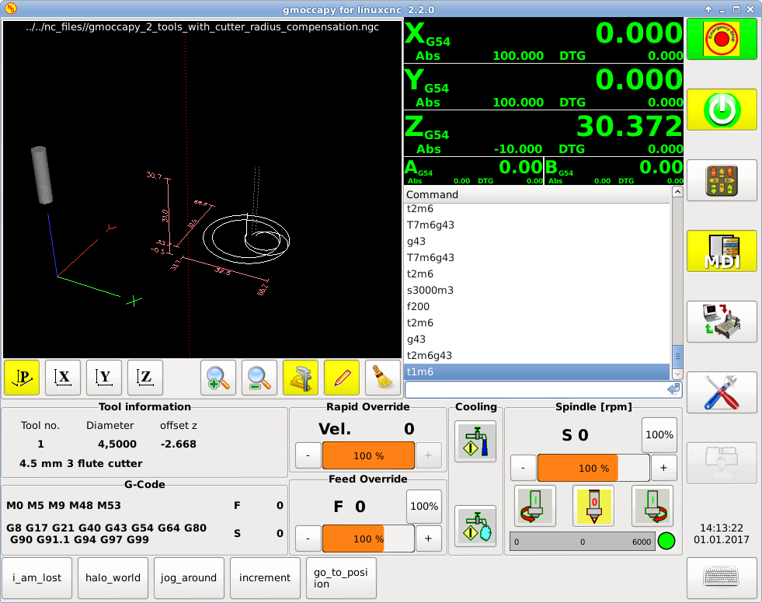
Task: Open the user tabs button
Action: coord(722,463)
